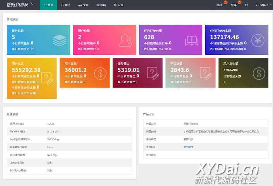Open the 帮助 menu
This screenshot has height=186, width=273.
[101, 5]
